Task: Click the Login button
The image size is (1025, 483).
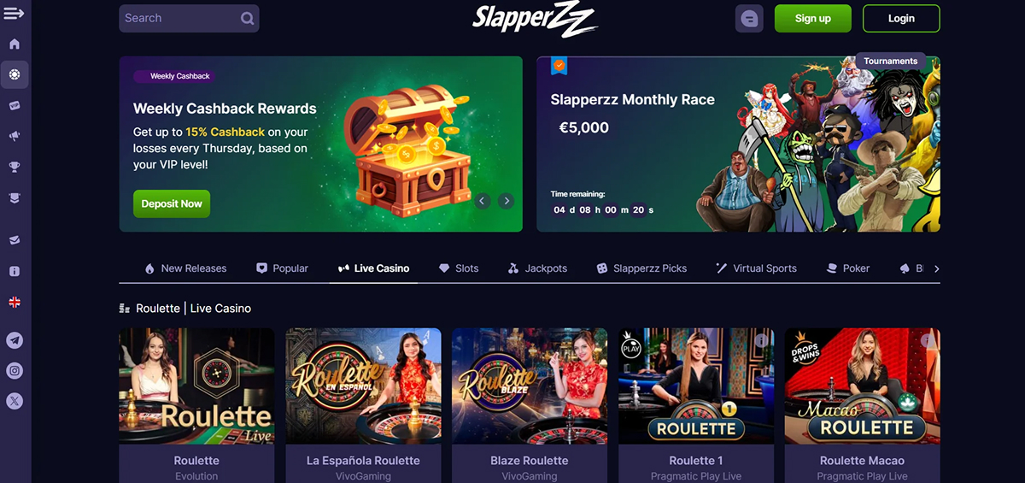Action: tap(901, 18)
